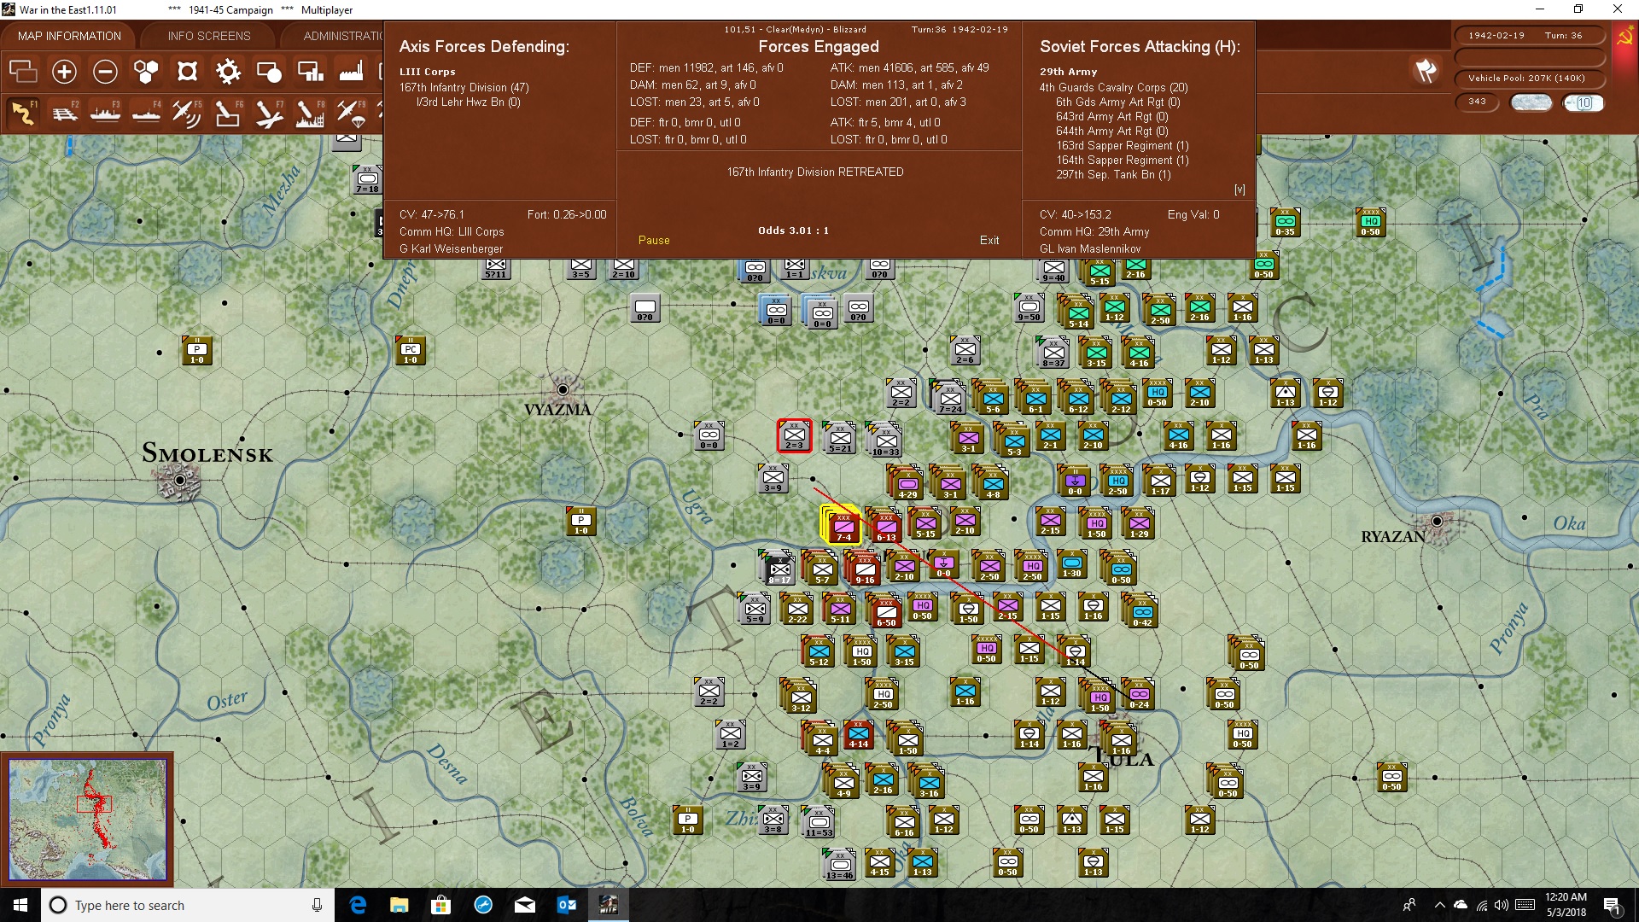Select the 9-16 red Soviet unit counter
1639x922 pixels.
coord(865,569)
